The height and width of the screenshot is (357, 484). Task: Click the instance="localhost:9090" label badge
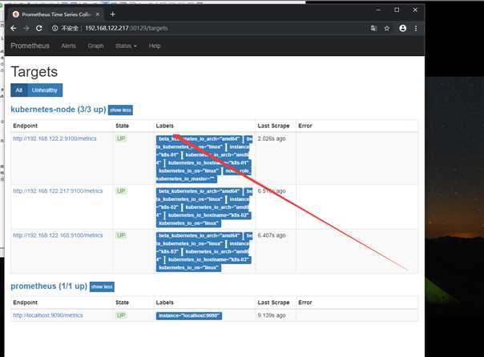tap(189, 315)
